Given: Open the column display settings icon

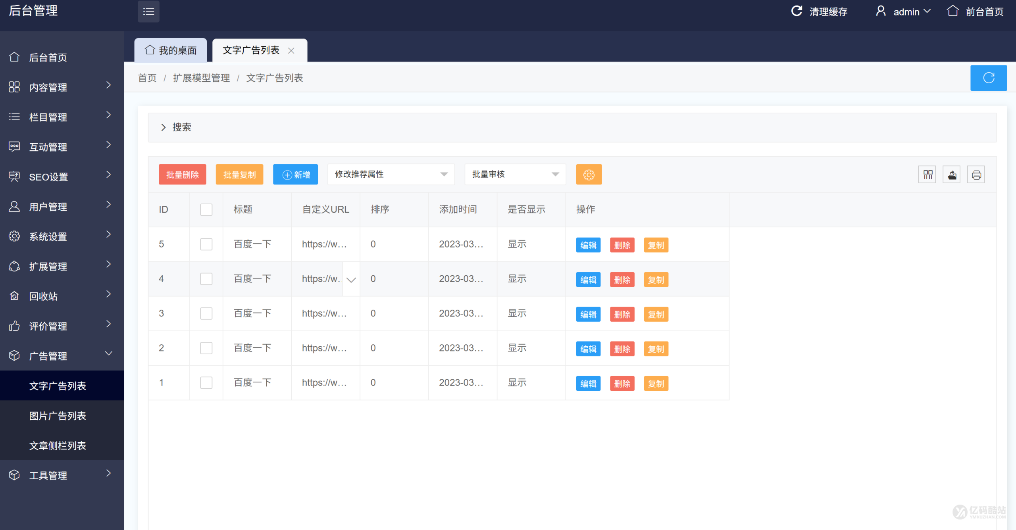Looking at the screenshot, I should [927, 174].
